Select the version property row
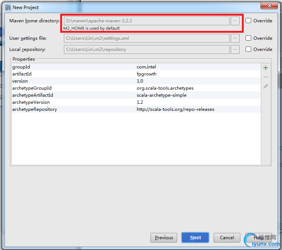Screen dimensions: 282x250 136,81
